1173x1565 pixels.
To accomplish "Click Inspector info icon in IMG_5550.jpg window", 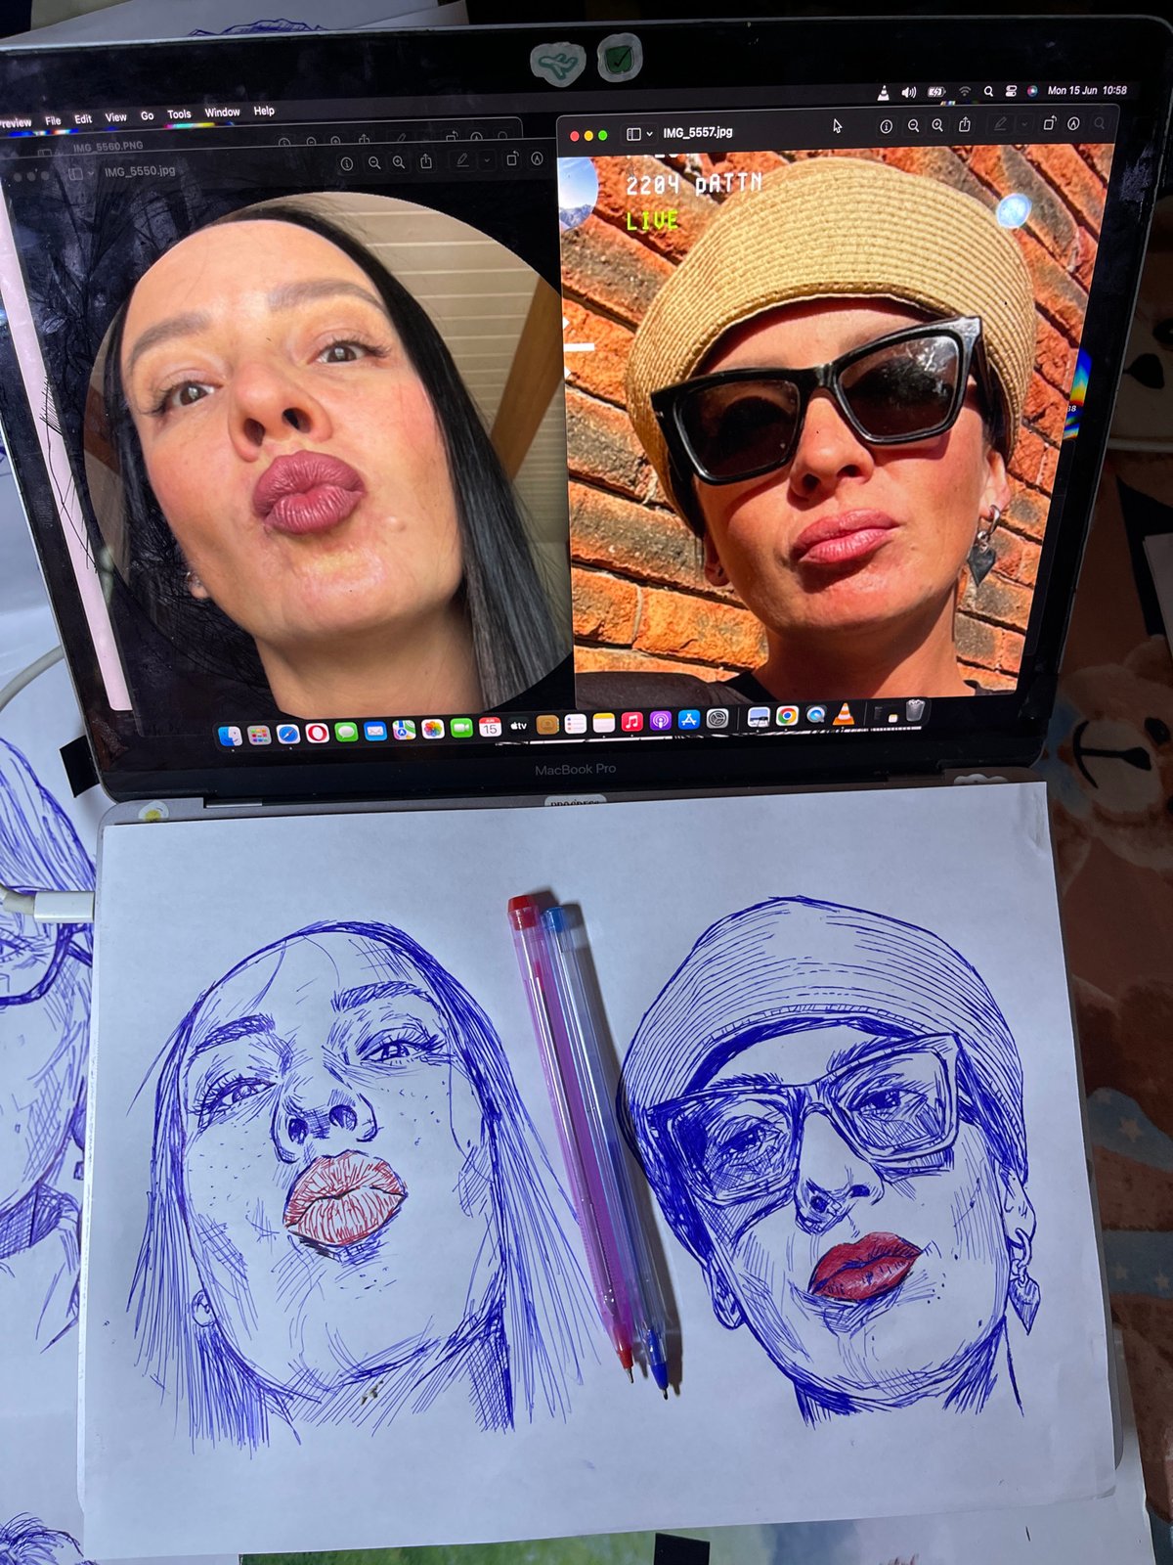I will (x=346, y=164).
